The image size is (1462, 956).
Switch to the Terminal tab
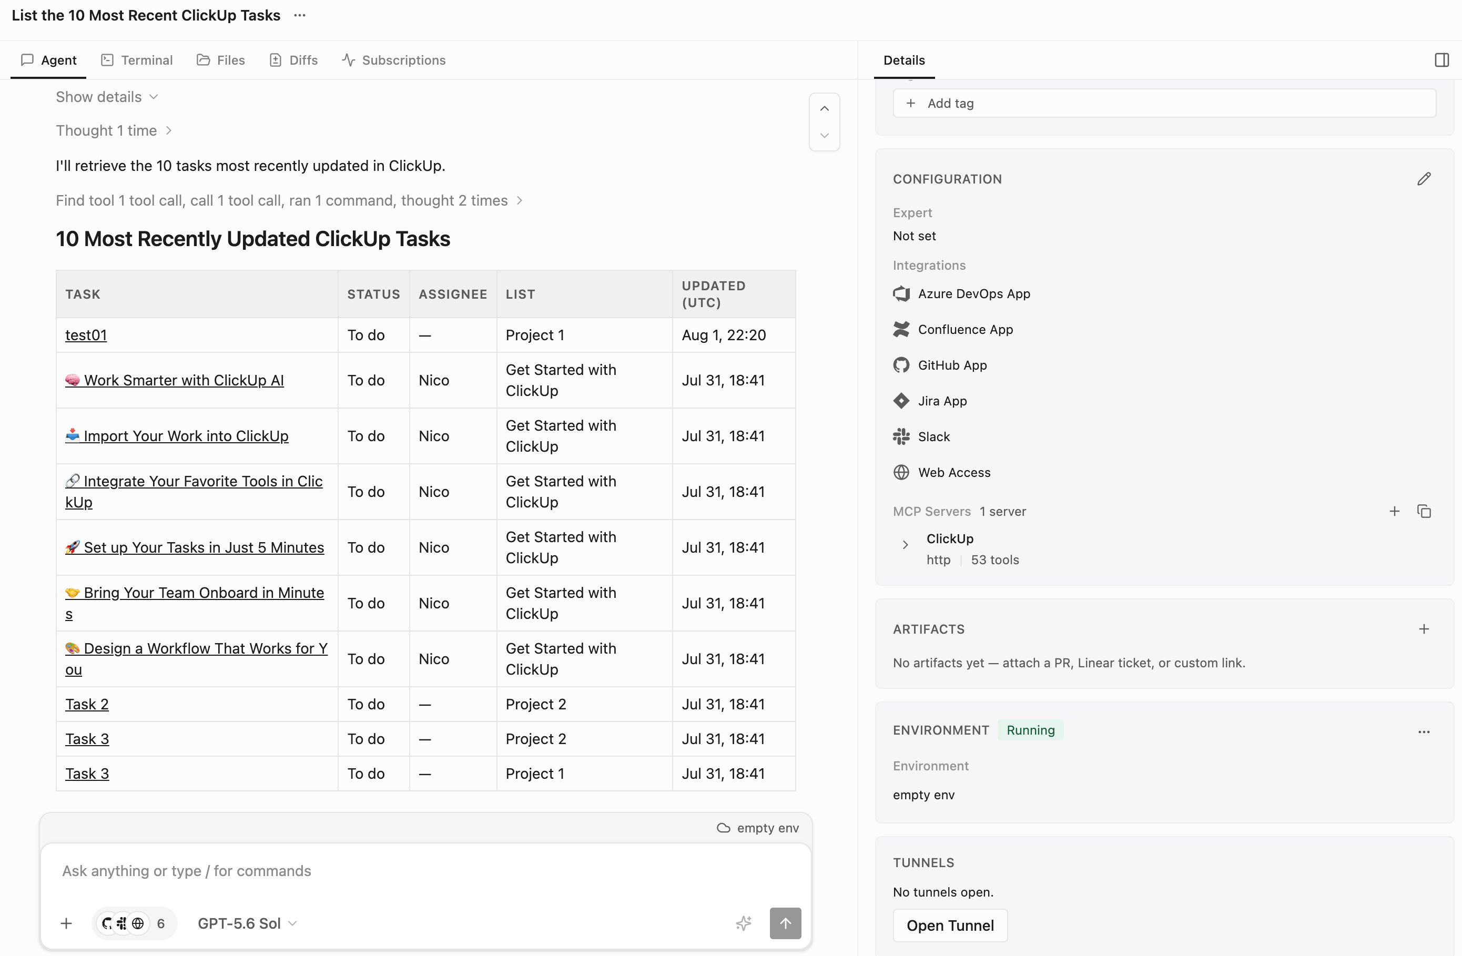point(137,59)
